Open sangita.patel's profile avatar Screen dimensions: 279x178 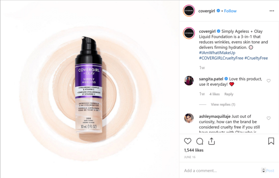point(189,81)
